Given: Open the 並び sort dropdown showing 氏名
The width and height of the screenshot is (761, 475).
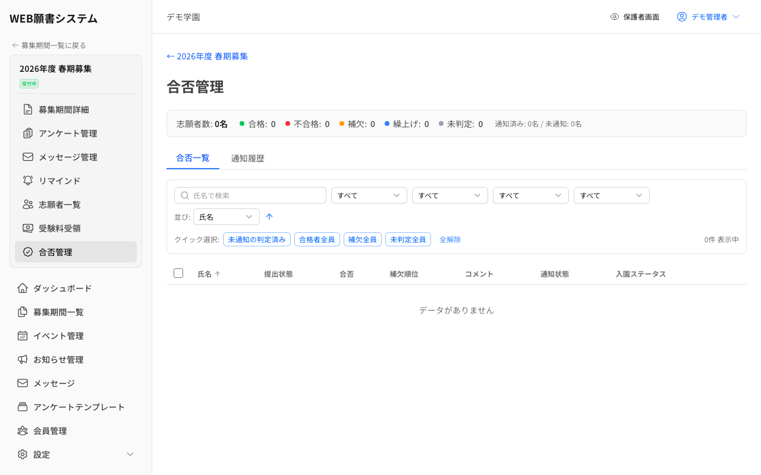Looking at the screenshot, I should click(x=227, y=217).
